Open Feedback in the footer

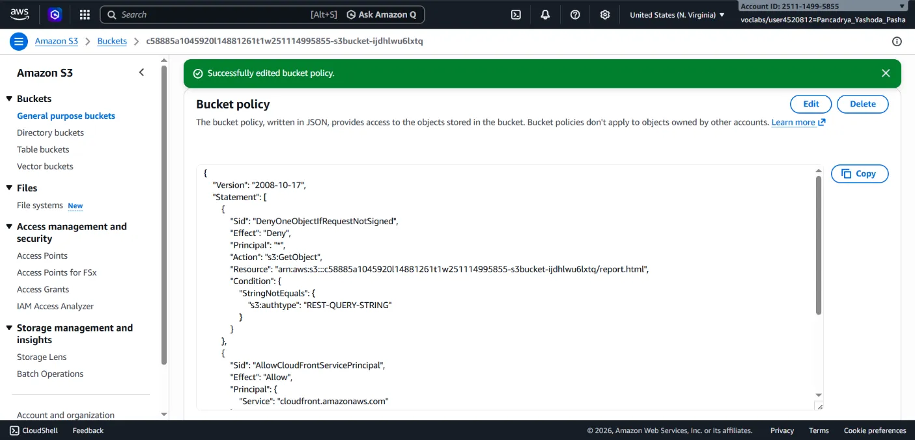tap(88, 430)
